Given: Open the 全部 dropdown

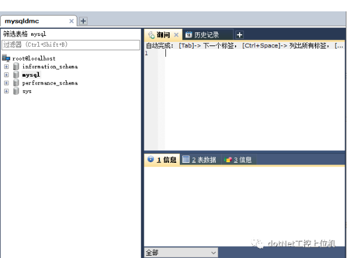Looking at the screenshot, I should (181, 253).
